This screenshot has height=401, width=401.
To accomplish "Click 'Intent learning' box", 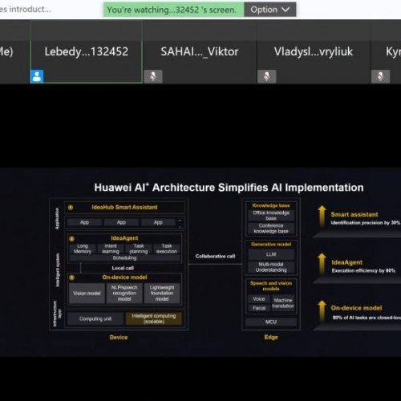I will (x=111, y=249).
